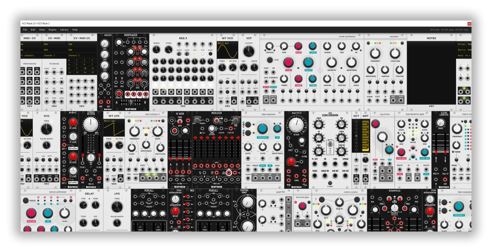This screenshot has width=492, height=252.
Task: Click the modal synthesizer OUT R jack
Action: click(x=273, y=100)
